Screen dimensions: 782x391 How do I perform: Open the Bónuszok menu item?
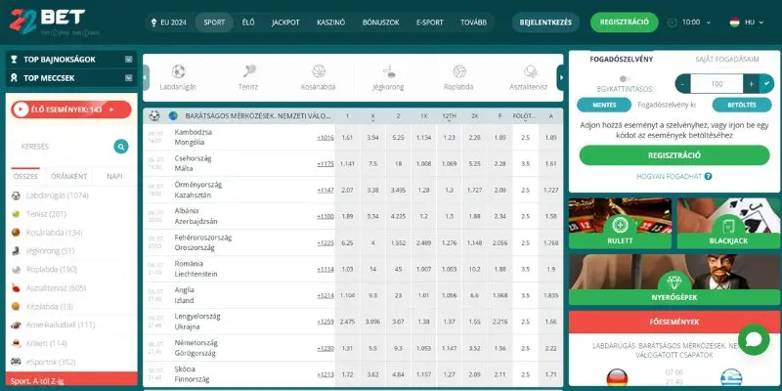pos(381,22)
